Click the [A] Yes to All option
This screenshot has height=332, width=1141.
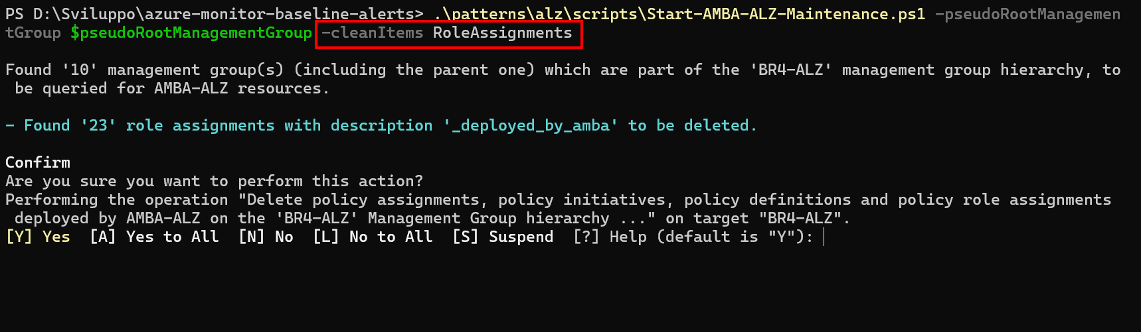click(154, 237)
